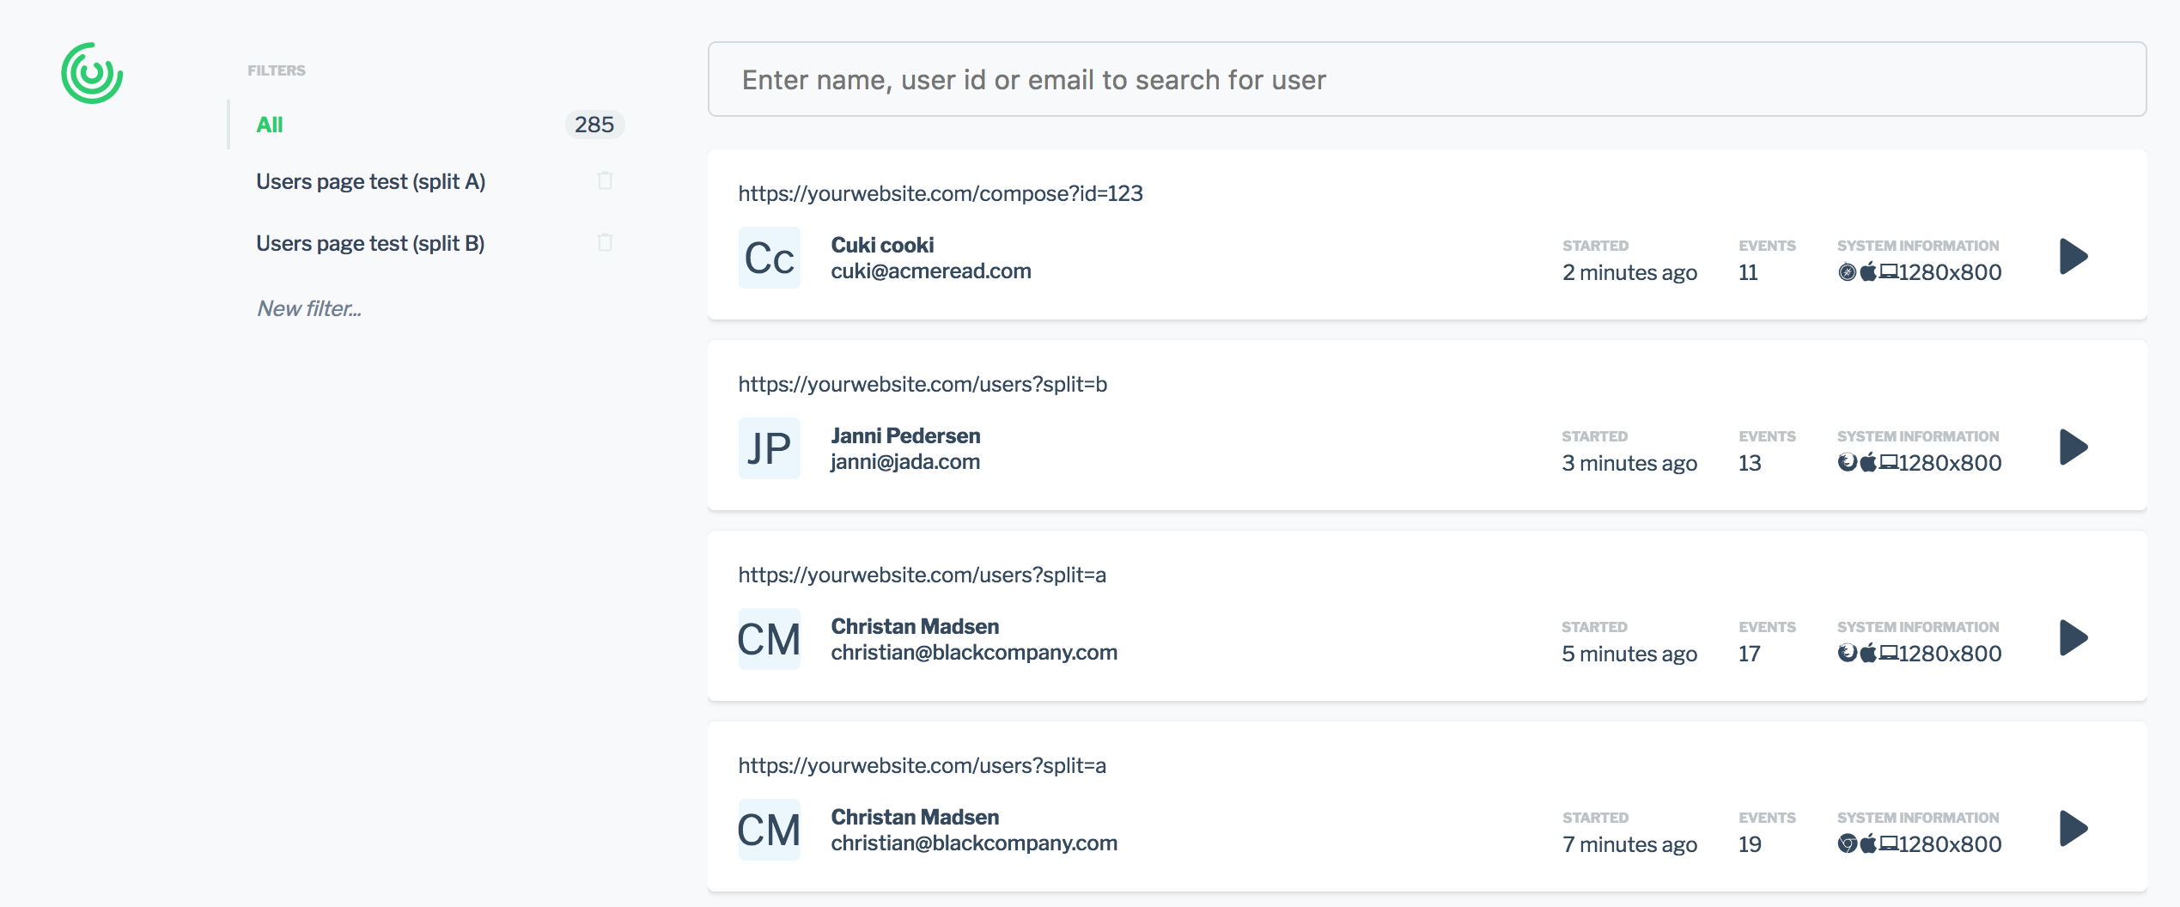
Task: Click Chrome browser icon in 7-minutes-ago session
Action: [1847, 844]
